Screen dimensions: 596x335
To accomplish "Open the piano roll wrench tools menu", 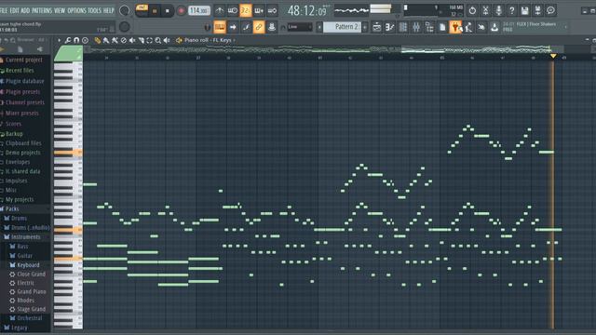I will coord(68,40).
